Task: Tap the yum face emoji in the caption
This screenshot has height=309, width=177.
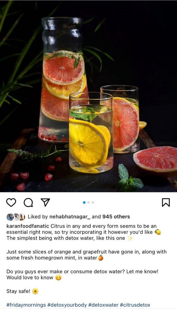Action: pos(58,278)
